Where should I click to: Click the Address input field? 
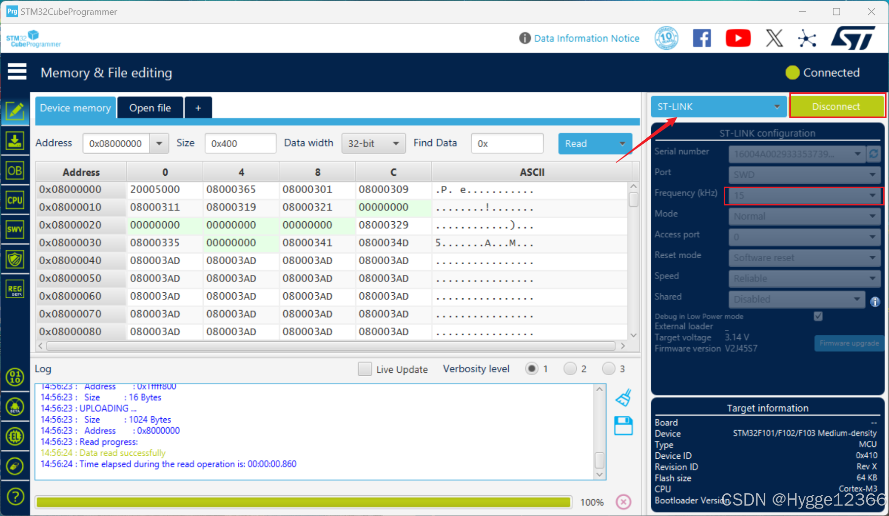tap(117, 143)
